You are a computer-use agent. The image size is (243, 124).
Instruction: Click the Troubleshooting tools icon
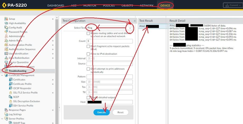pyautogui.click(x=6, y=71)
